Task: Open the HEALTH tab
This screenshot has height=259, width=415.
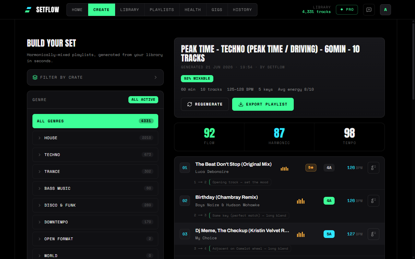Action: pos(193,10)
